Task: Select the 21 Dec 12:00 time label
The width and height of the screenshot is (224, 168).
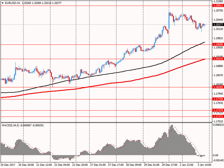Action: pyautogui.click(x=44, y=165)
